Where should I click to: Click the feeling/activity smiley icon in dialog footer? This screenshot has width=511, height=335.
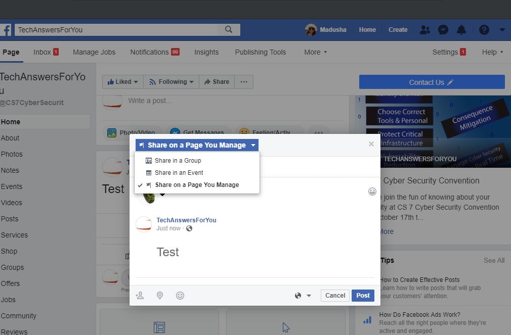tap(180, 295)
